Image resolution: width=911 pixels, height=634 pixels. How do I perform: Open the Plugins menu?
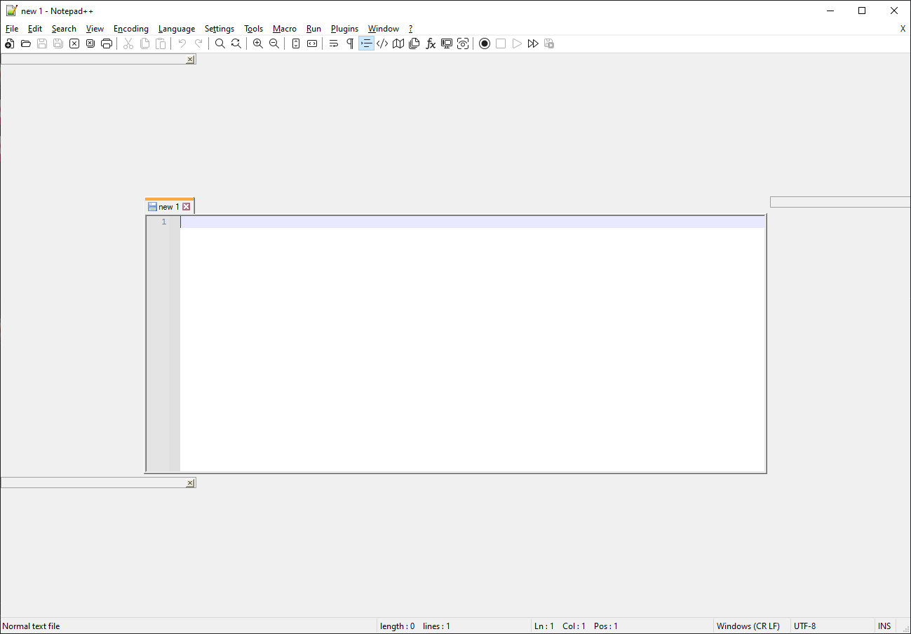pyautogui.click(x=344, y=29)
